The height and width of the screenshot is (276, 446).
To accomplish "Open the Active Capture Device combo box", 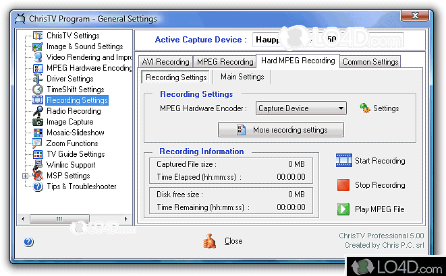I will point(328,40).
